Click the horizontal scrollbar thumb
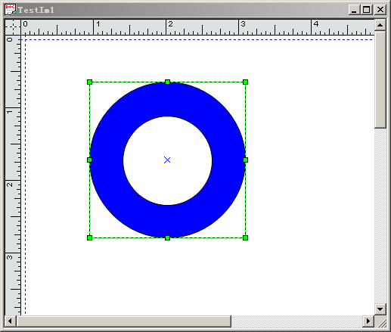This screenshot has width=391, height=332. (x=124, y=321)
